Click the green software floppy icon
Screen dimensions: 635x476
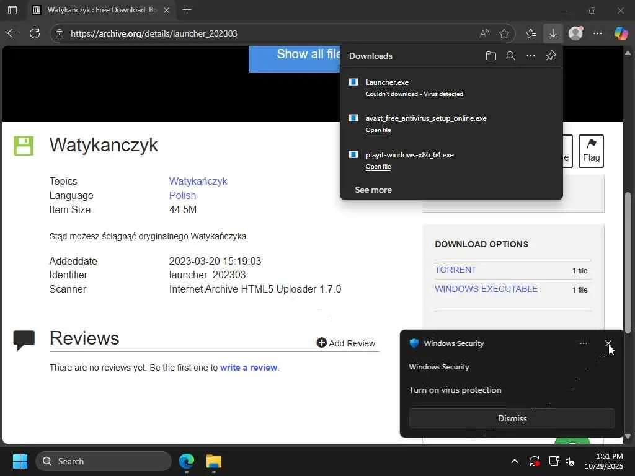coord(24,145)
